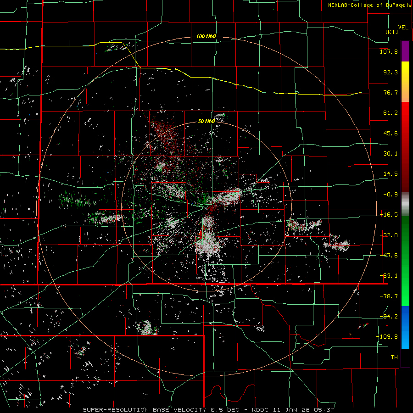Click the 50 NMI range ring label
Image resolution: width=413 pixels, height=413 pixels.
206,122
